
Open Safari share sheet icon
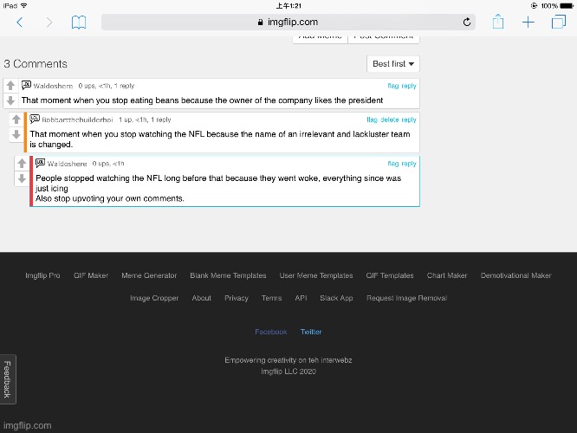pos(498,23)
